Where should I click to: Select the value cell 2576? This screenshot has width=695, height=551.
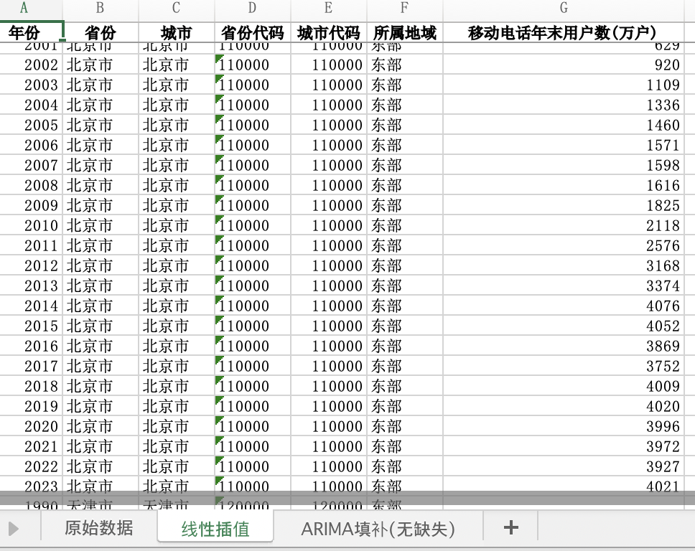pos(564,245)
